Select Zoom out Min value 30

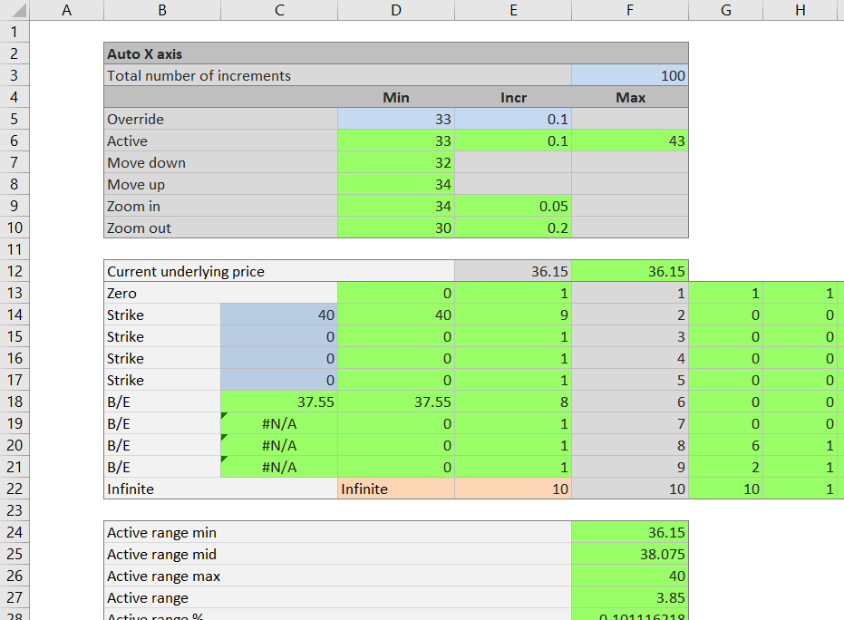(x=396, y=228)
